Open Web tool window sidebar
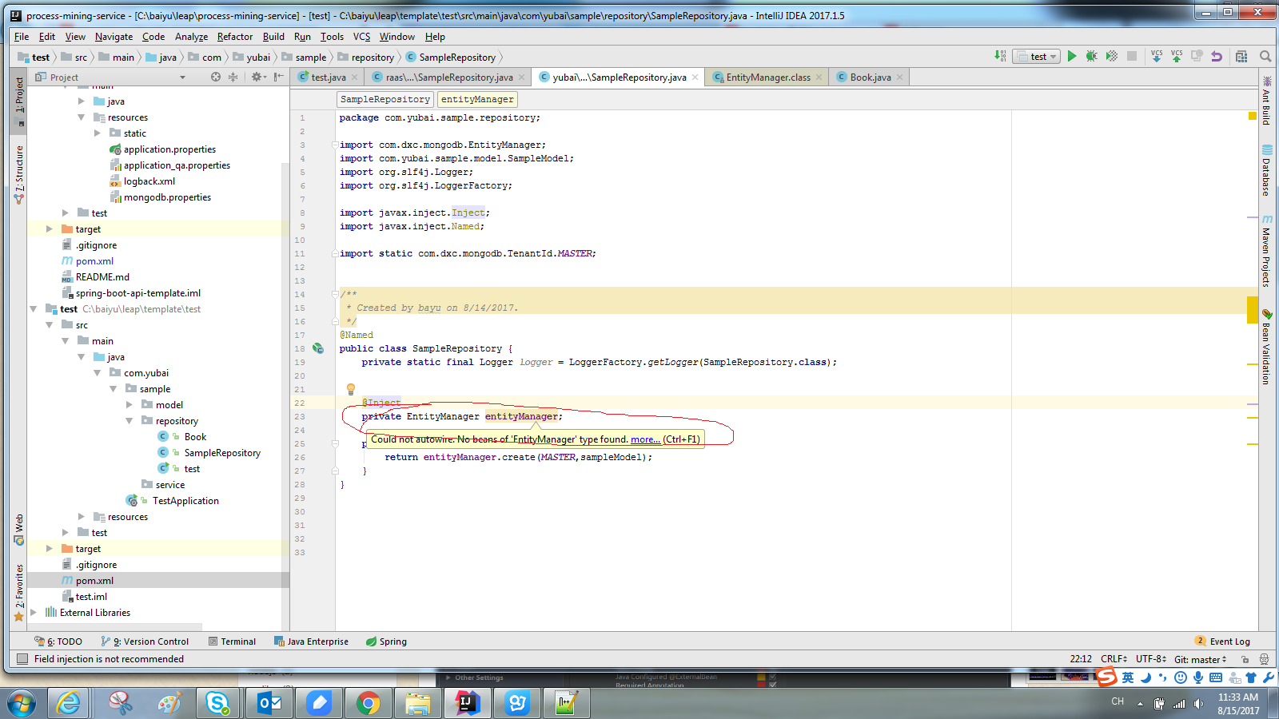The height and width of the screenshot is (719, 1279). click(19, 530)
